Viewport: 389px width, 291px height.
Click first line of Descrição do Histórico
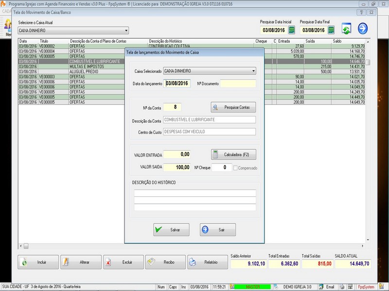(x=195, y=193)
